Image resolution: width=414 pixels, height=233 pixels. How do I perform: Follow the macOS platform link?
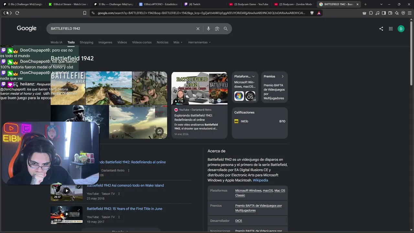(x=268, y=191)
